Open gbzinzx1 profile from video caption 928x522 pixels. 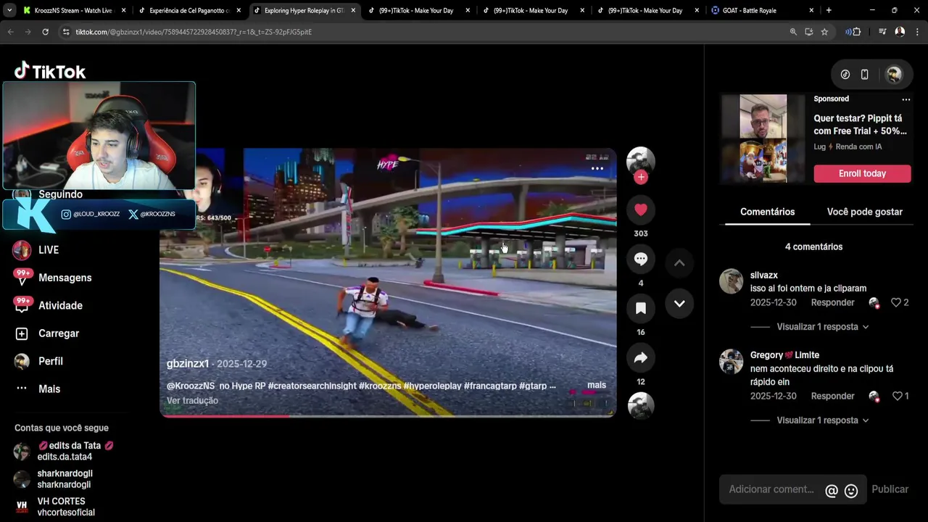[x=188, y=364]
